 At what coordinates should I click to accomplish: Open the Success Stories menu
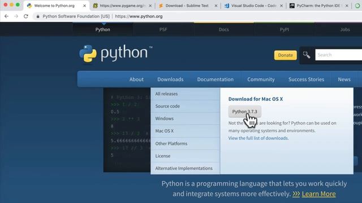tap(306, 79)
